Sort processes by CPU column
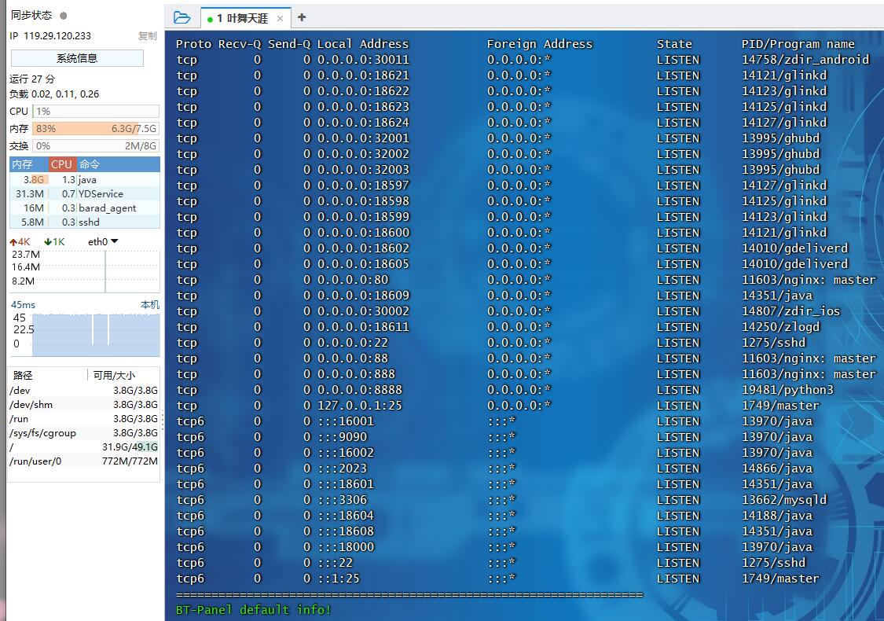The width and height of the screenshot is (884, 621). (62, 164)
